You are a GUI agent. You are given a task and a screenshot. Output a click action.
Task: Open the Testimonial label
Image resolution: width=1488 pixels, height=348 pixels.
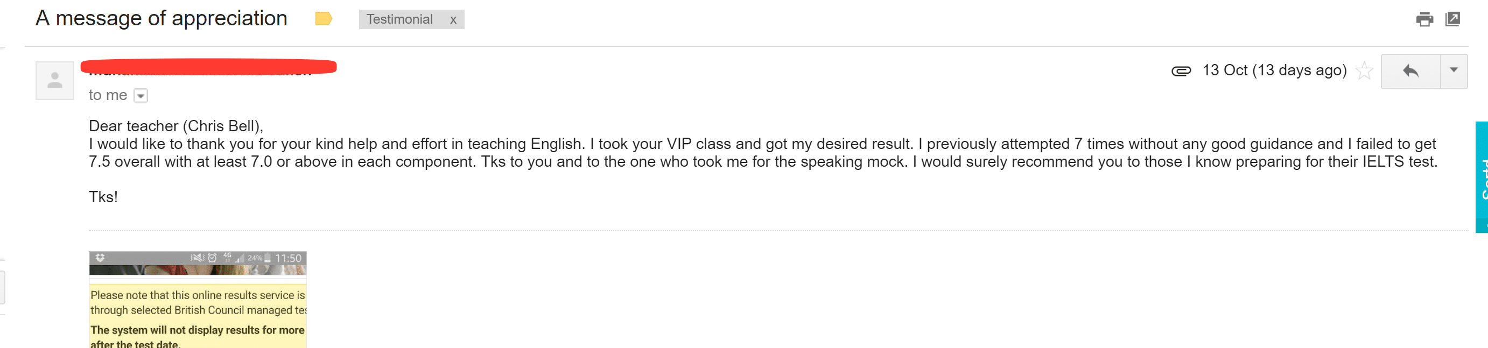(399, 19)
